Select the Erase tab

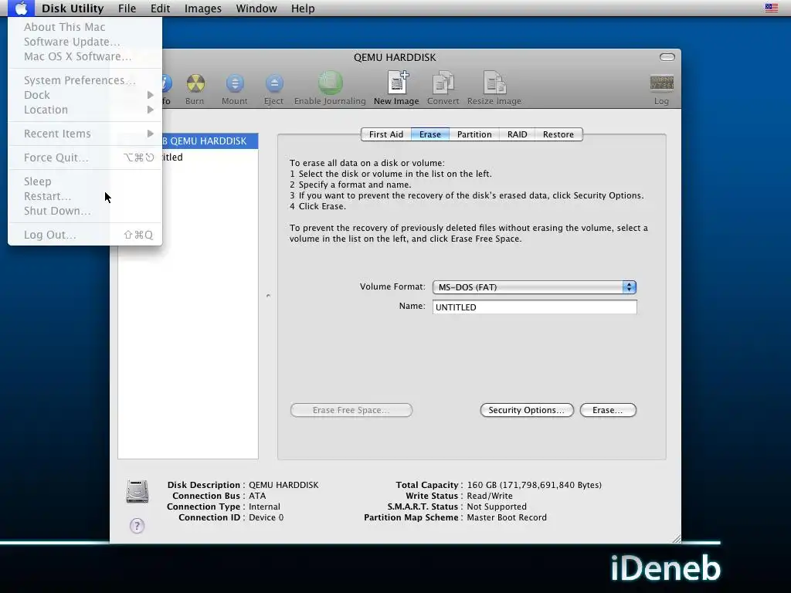pos(429,134)
